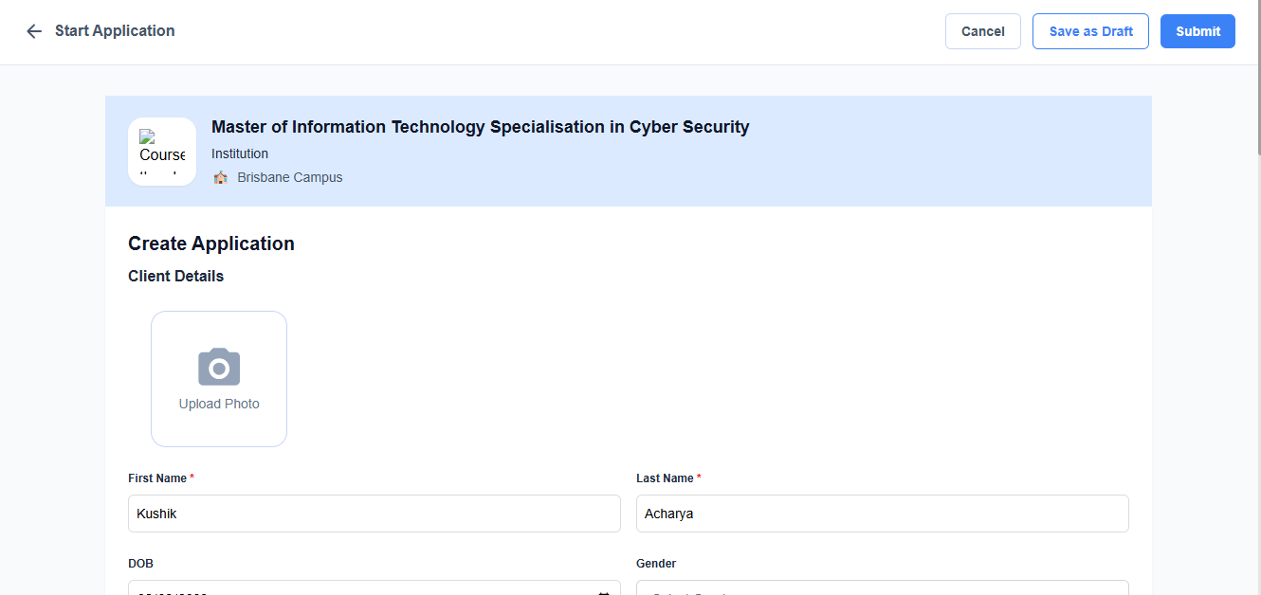Click the camera icon for photo upload

(219, 368)
